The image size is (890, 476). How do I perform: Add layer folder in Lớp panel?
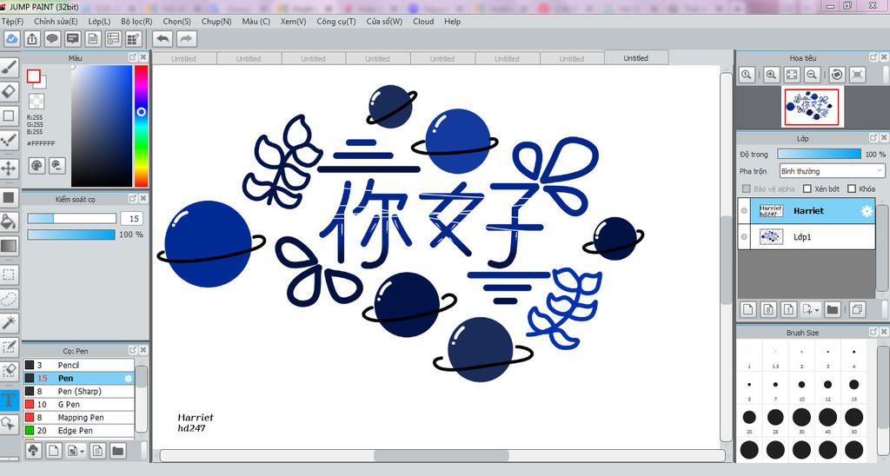click(x=833, y=309)
